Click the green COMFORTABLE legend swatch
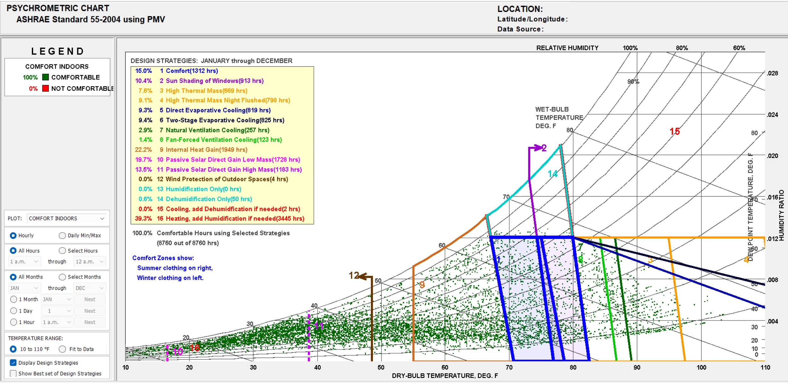788x383 pixels. (x=45, y=77)
